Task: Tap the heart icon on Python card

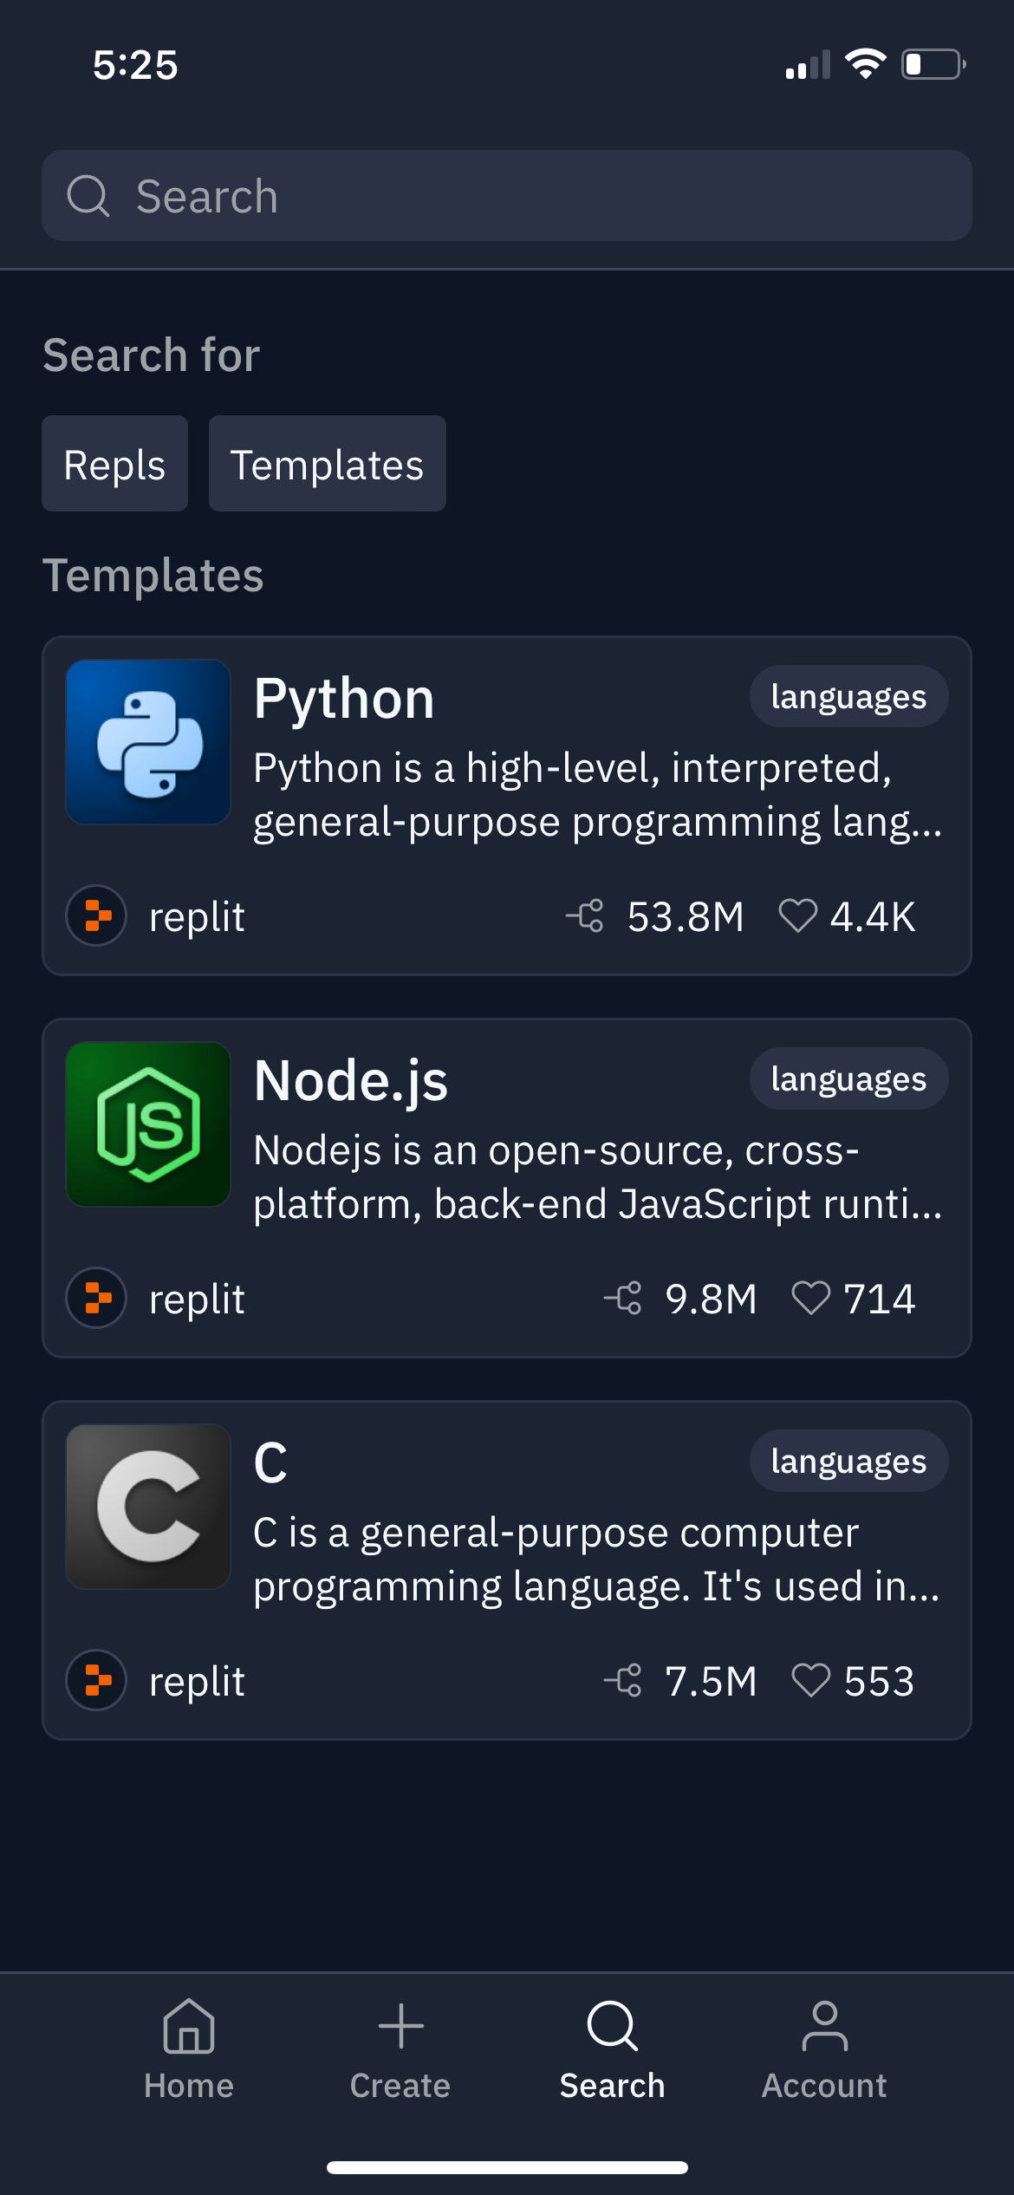Action: pos(797,916)
